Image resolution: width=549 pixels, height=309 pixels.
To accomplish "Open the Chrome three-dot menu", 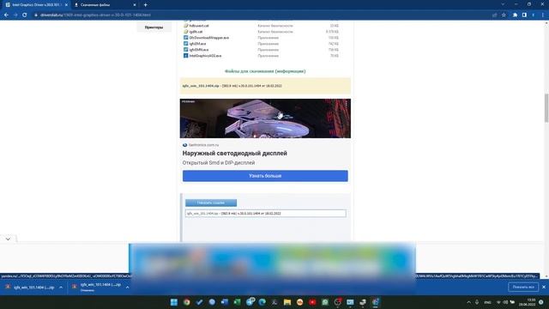I will click(x=543, y=15).
